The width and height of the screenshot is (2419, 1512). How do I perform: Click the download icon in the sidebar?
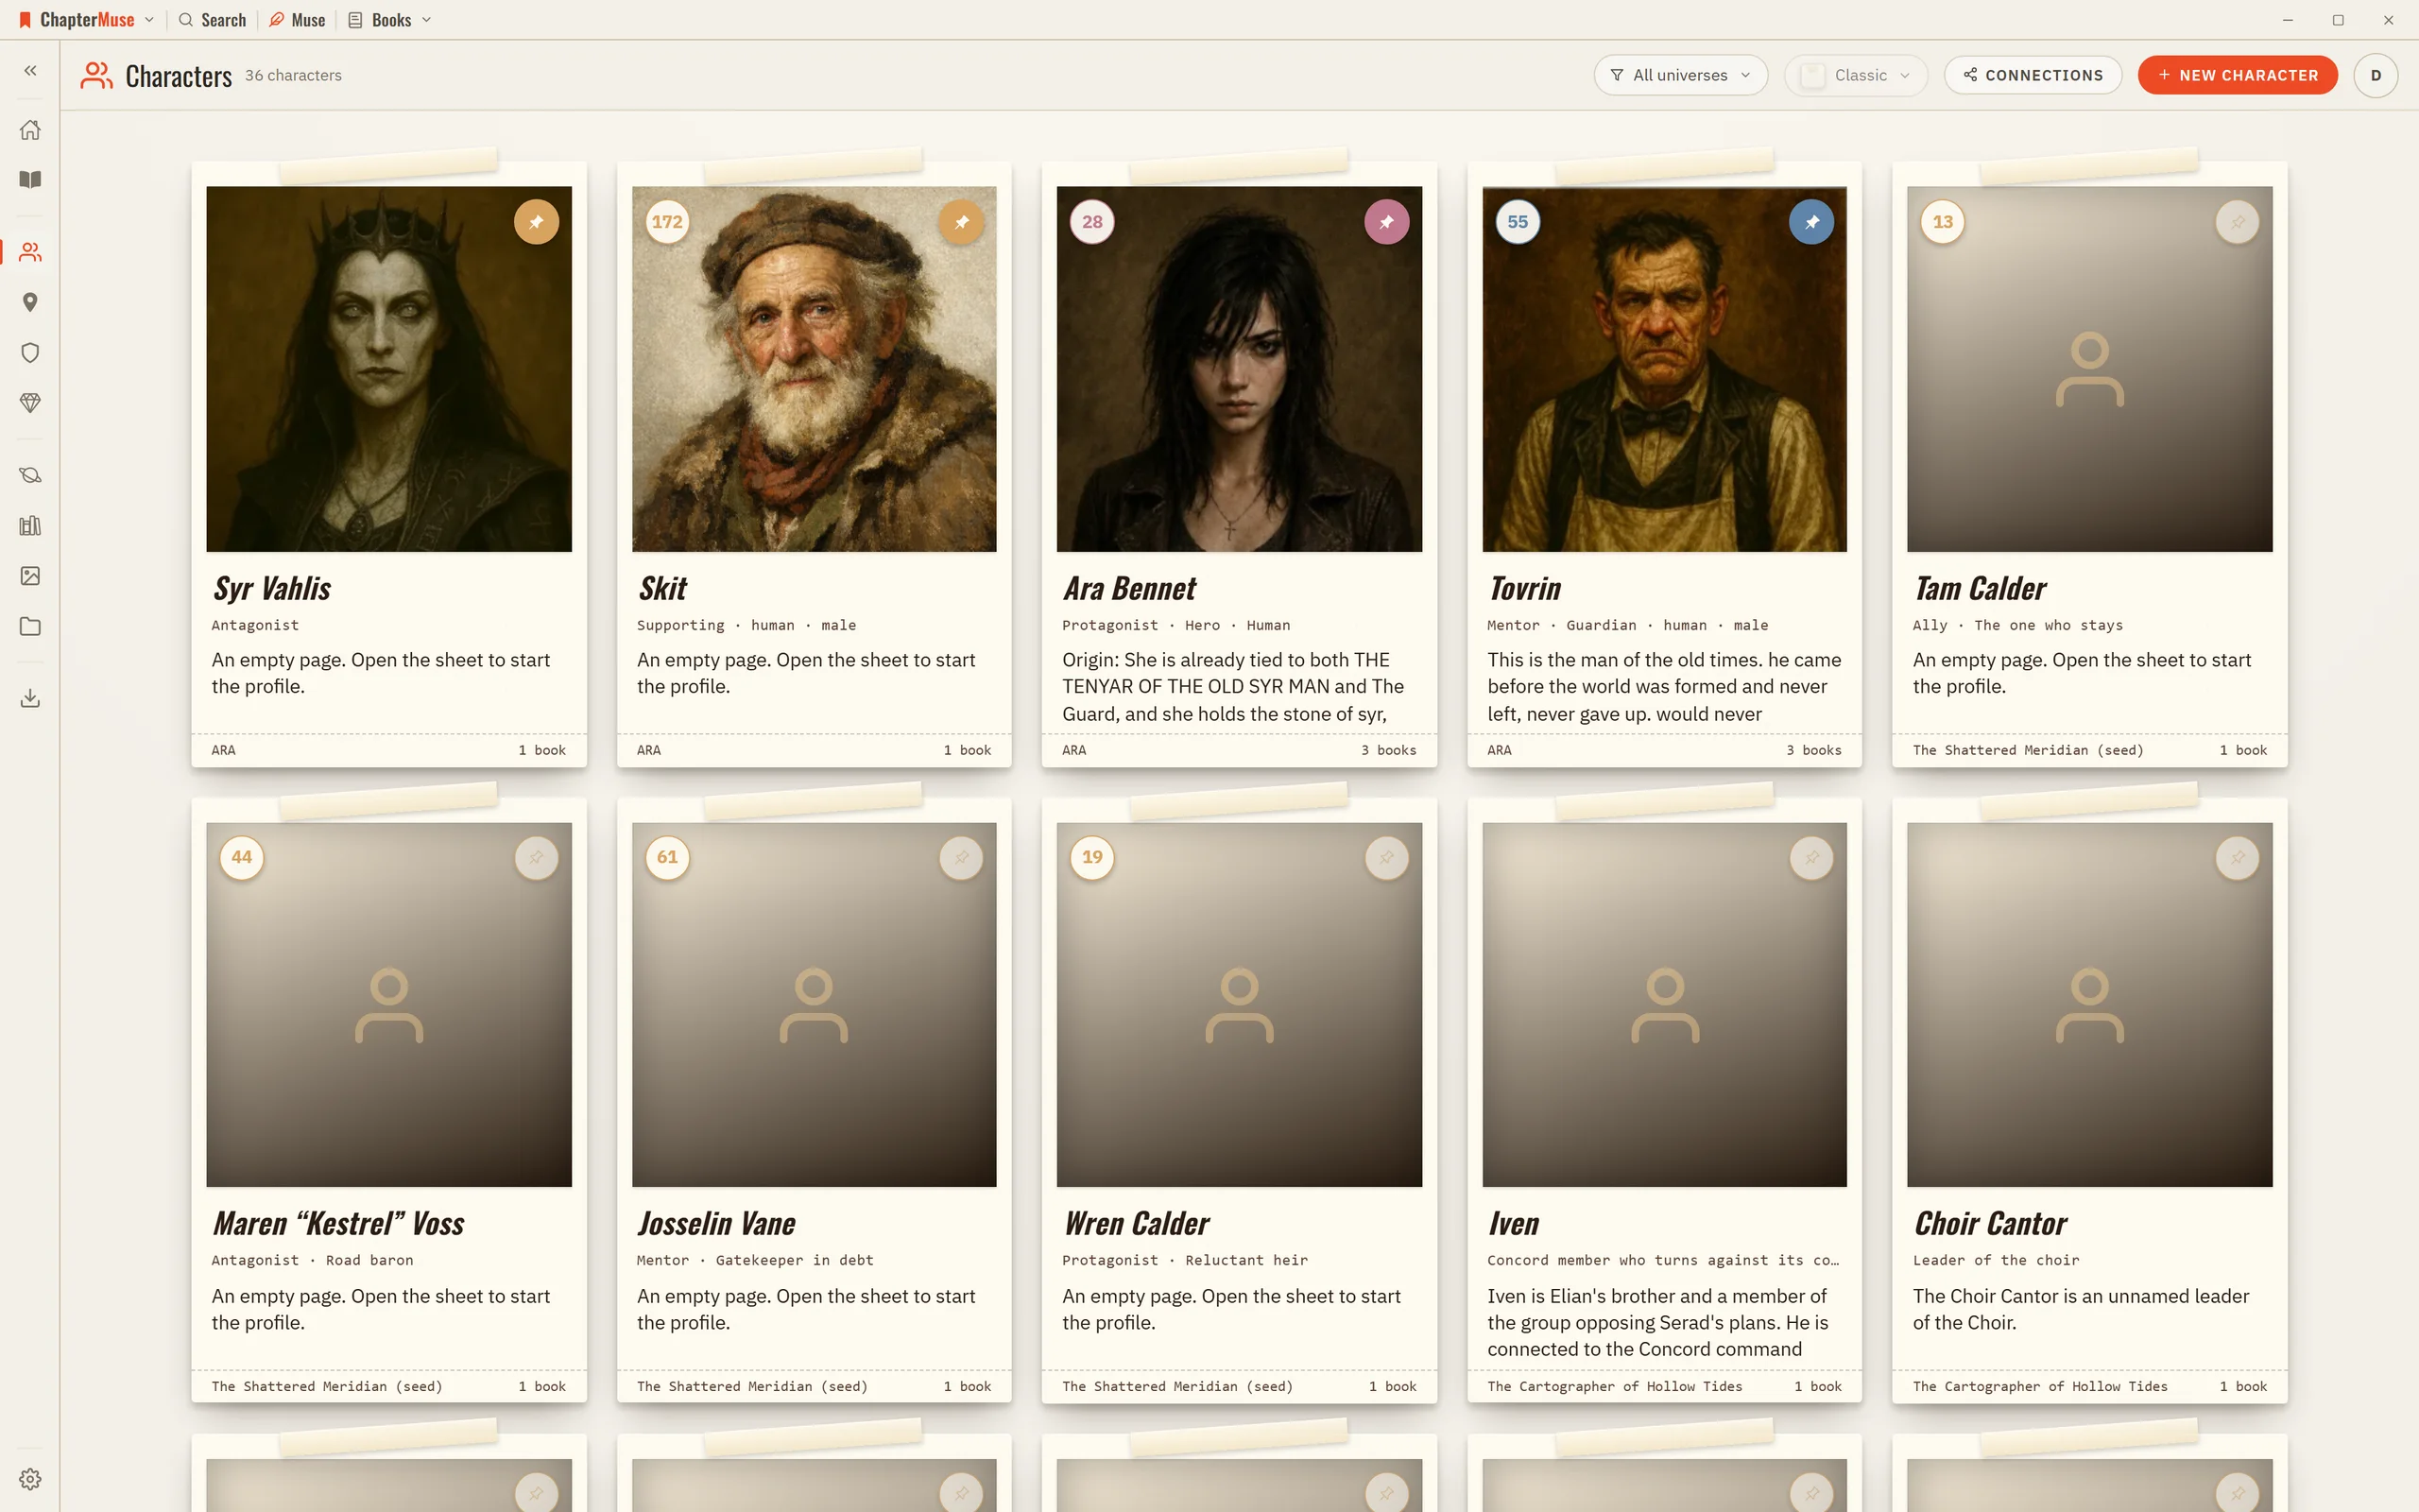click(30, 698)
